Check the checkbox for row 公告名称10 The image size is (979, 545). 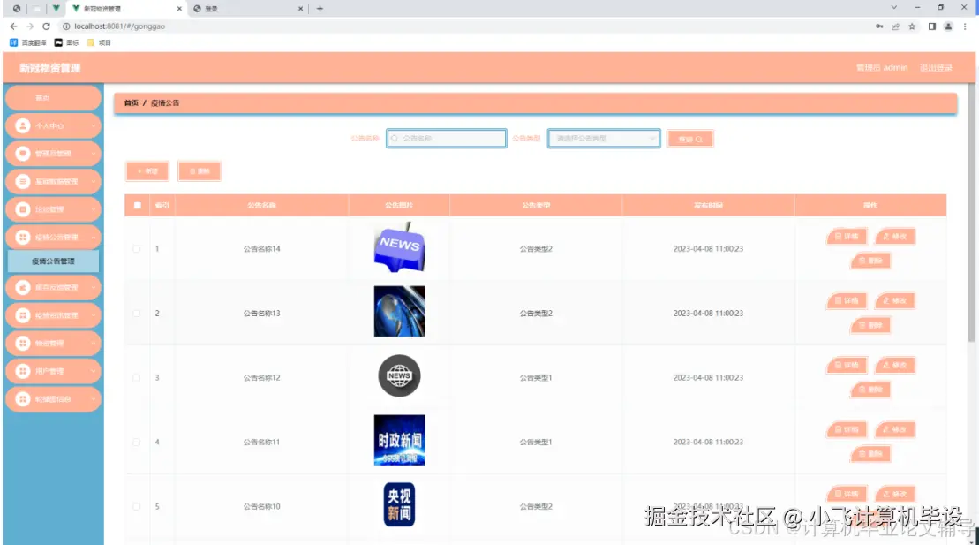point(137,506)
